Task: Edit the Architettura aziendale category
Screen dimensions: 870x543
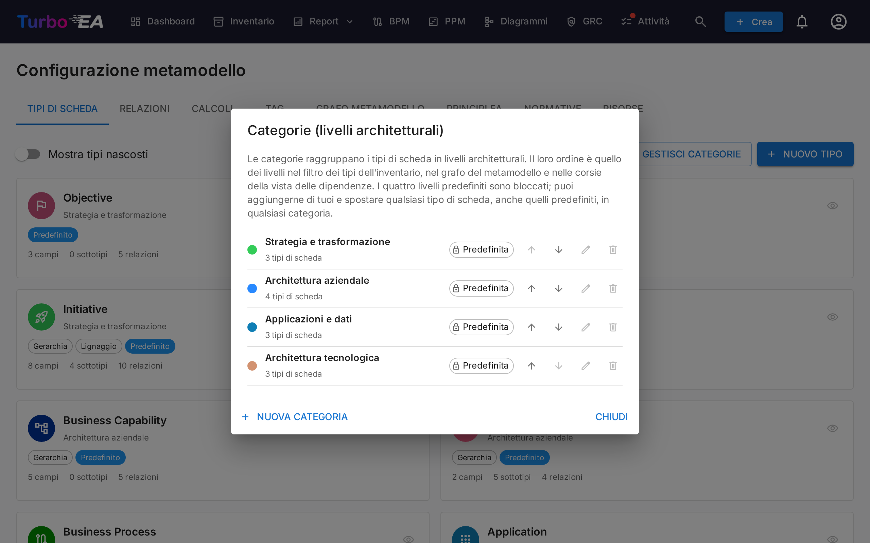Action: (586, 288)
